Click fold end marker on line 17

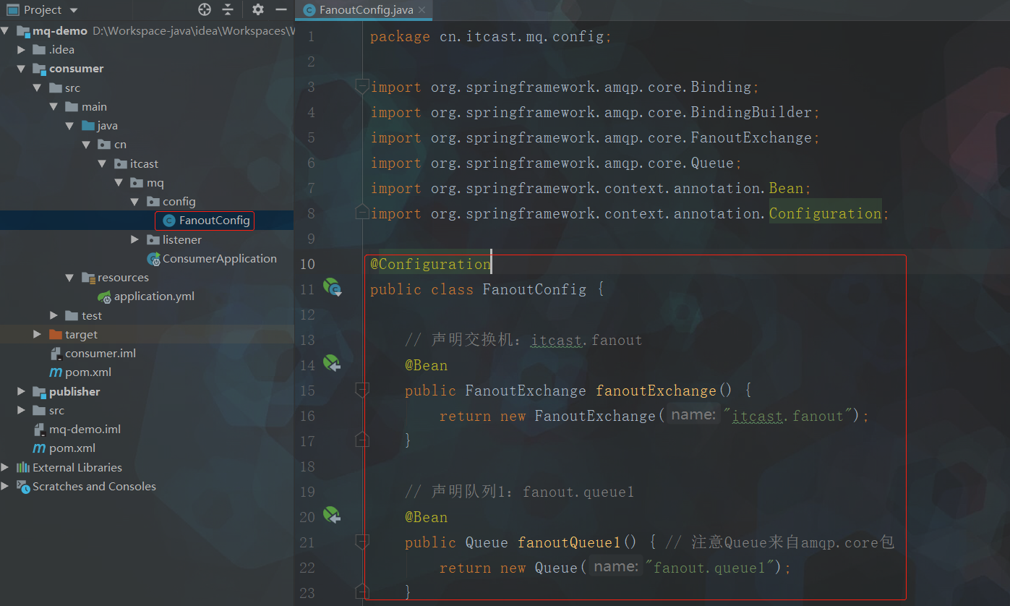(x=362, y=439)
